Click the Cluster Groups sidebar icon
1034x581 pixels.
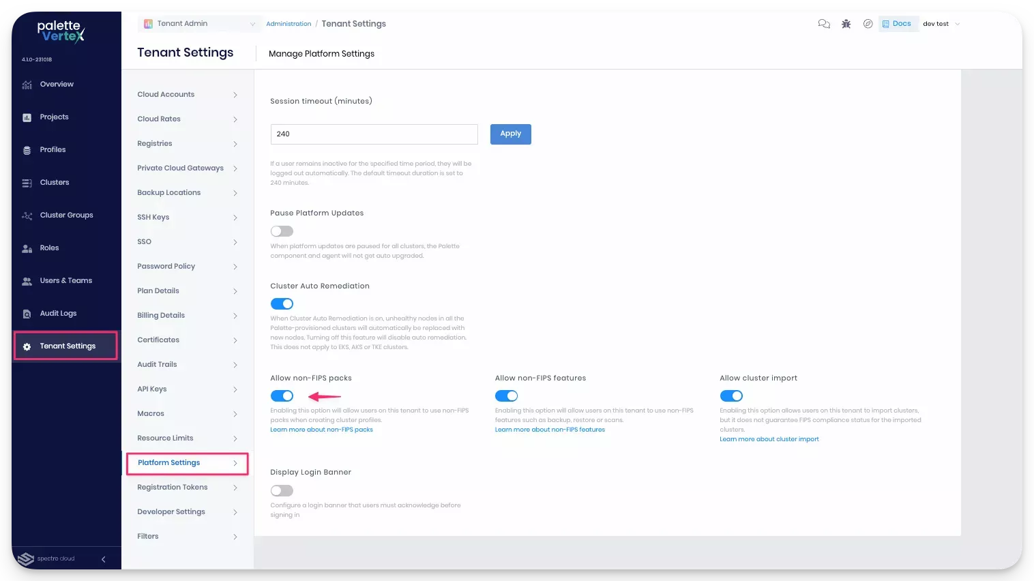click(27, 215)
